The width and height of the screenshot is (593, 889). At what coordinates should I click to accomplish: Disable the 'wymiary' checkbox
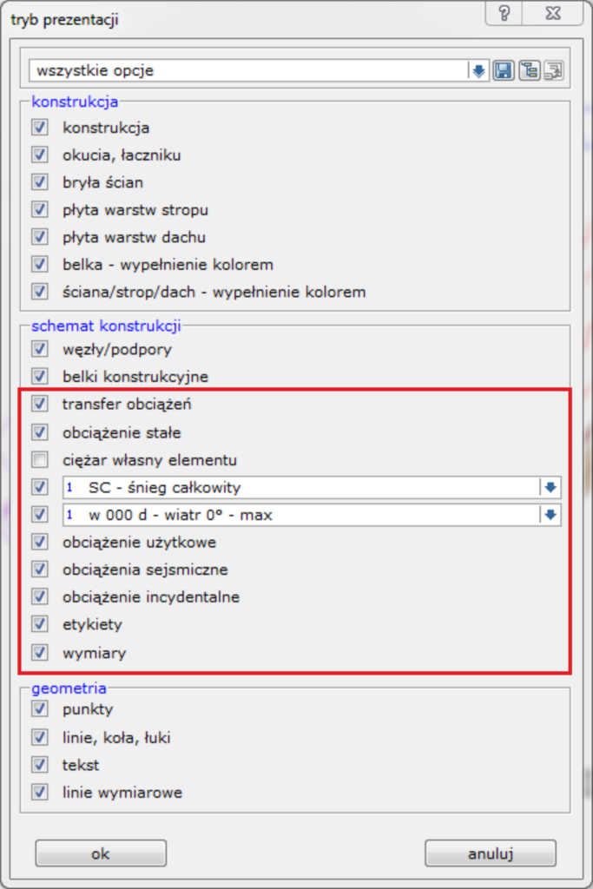point(39,650)
